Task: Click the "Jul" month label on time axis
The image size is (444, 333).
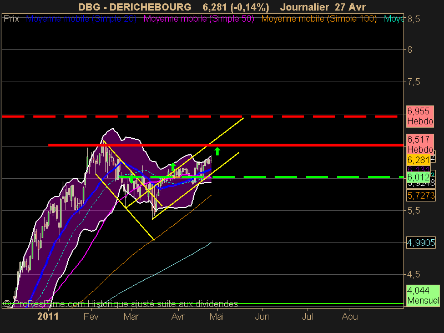Action: [307, 316]
